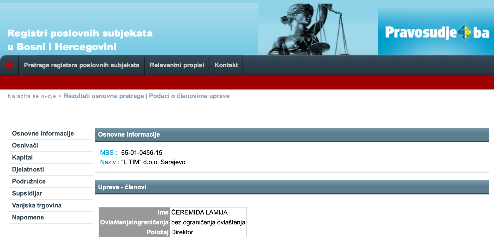
Task: Select Osnovne informacije in the sidebar
Action: [x=43, y=133]
